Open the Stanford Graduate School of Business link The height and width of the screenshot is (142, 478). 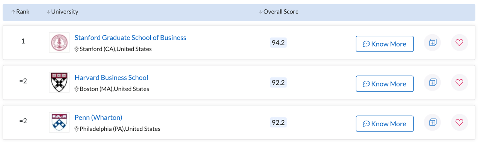tap(130, 38)
